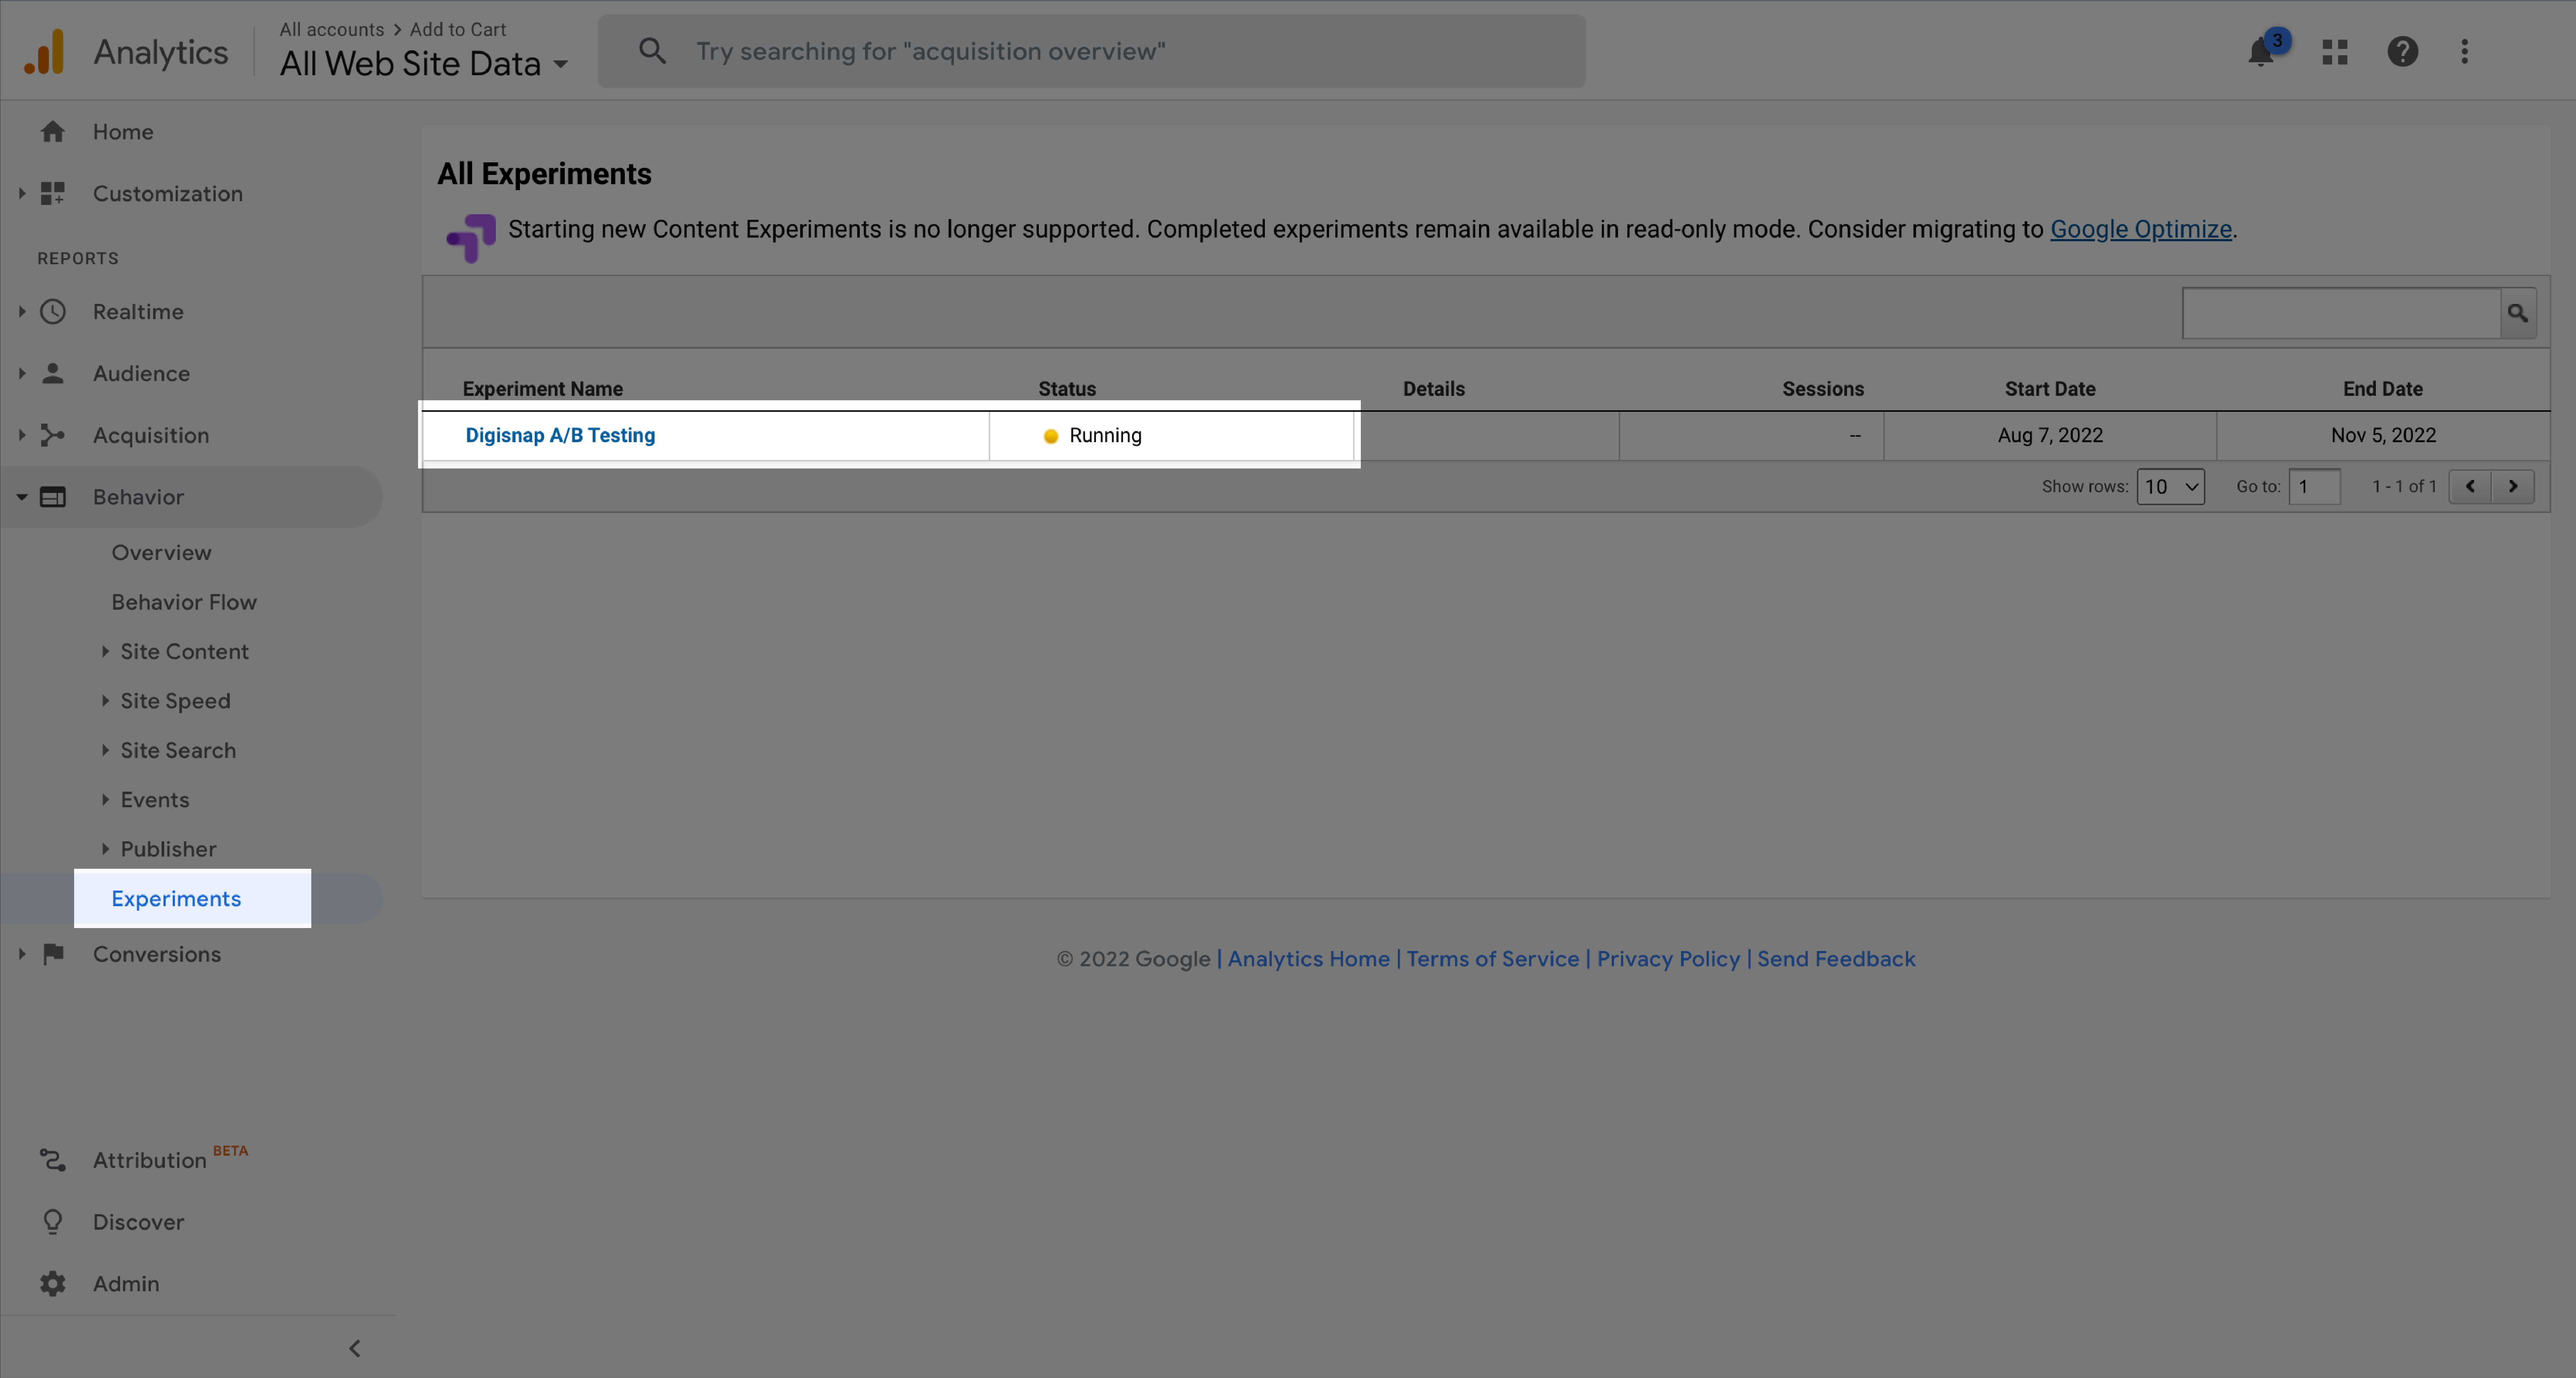Click the Start Date column header
The image size is (2576, 1378).
[2050, 389]
